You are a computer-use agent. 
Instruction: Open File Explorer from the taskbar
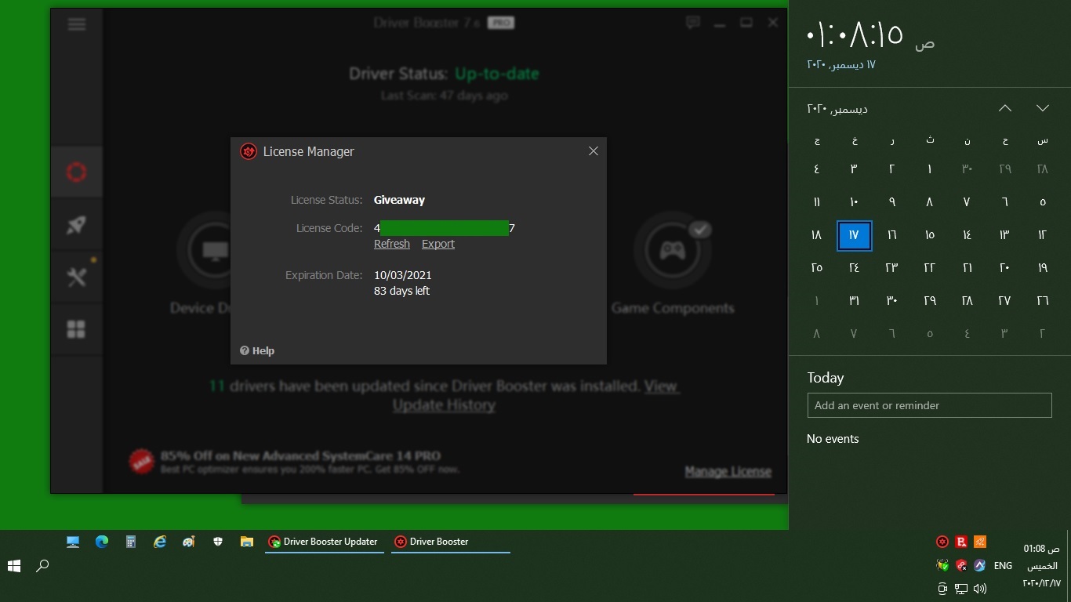click(x=247, y=542)
